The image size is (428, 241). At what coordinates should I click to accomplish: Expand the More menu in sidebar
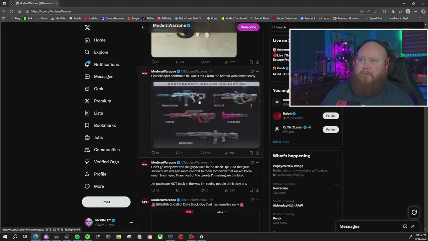(94, 186)
